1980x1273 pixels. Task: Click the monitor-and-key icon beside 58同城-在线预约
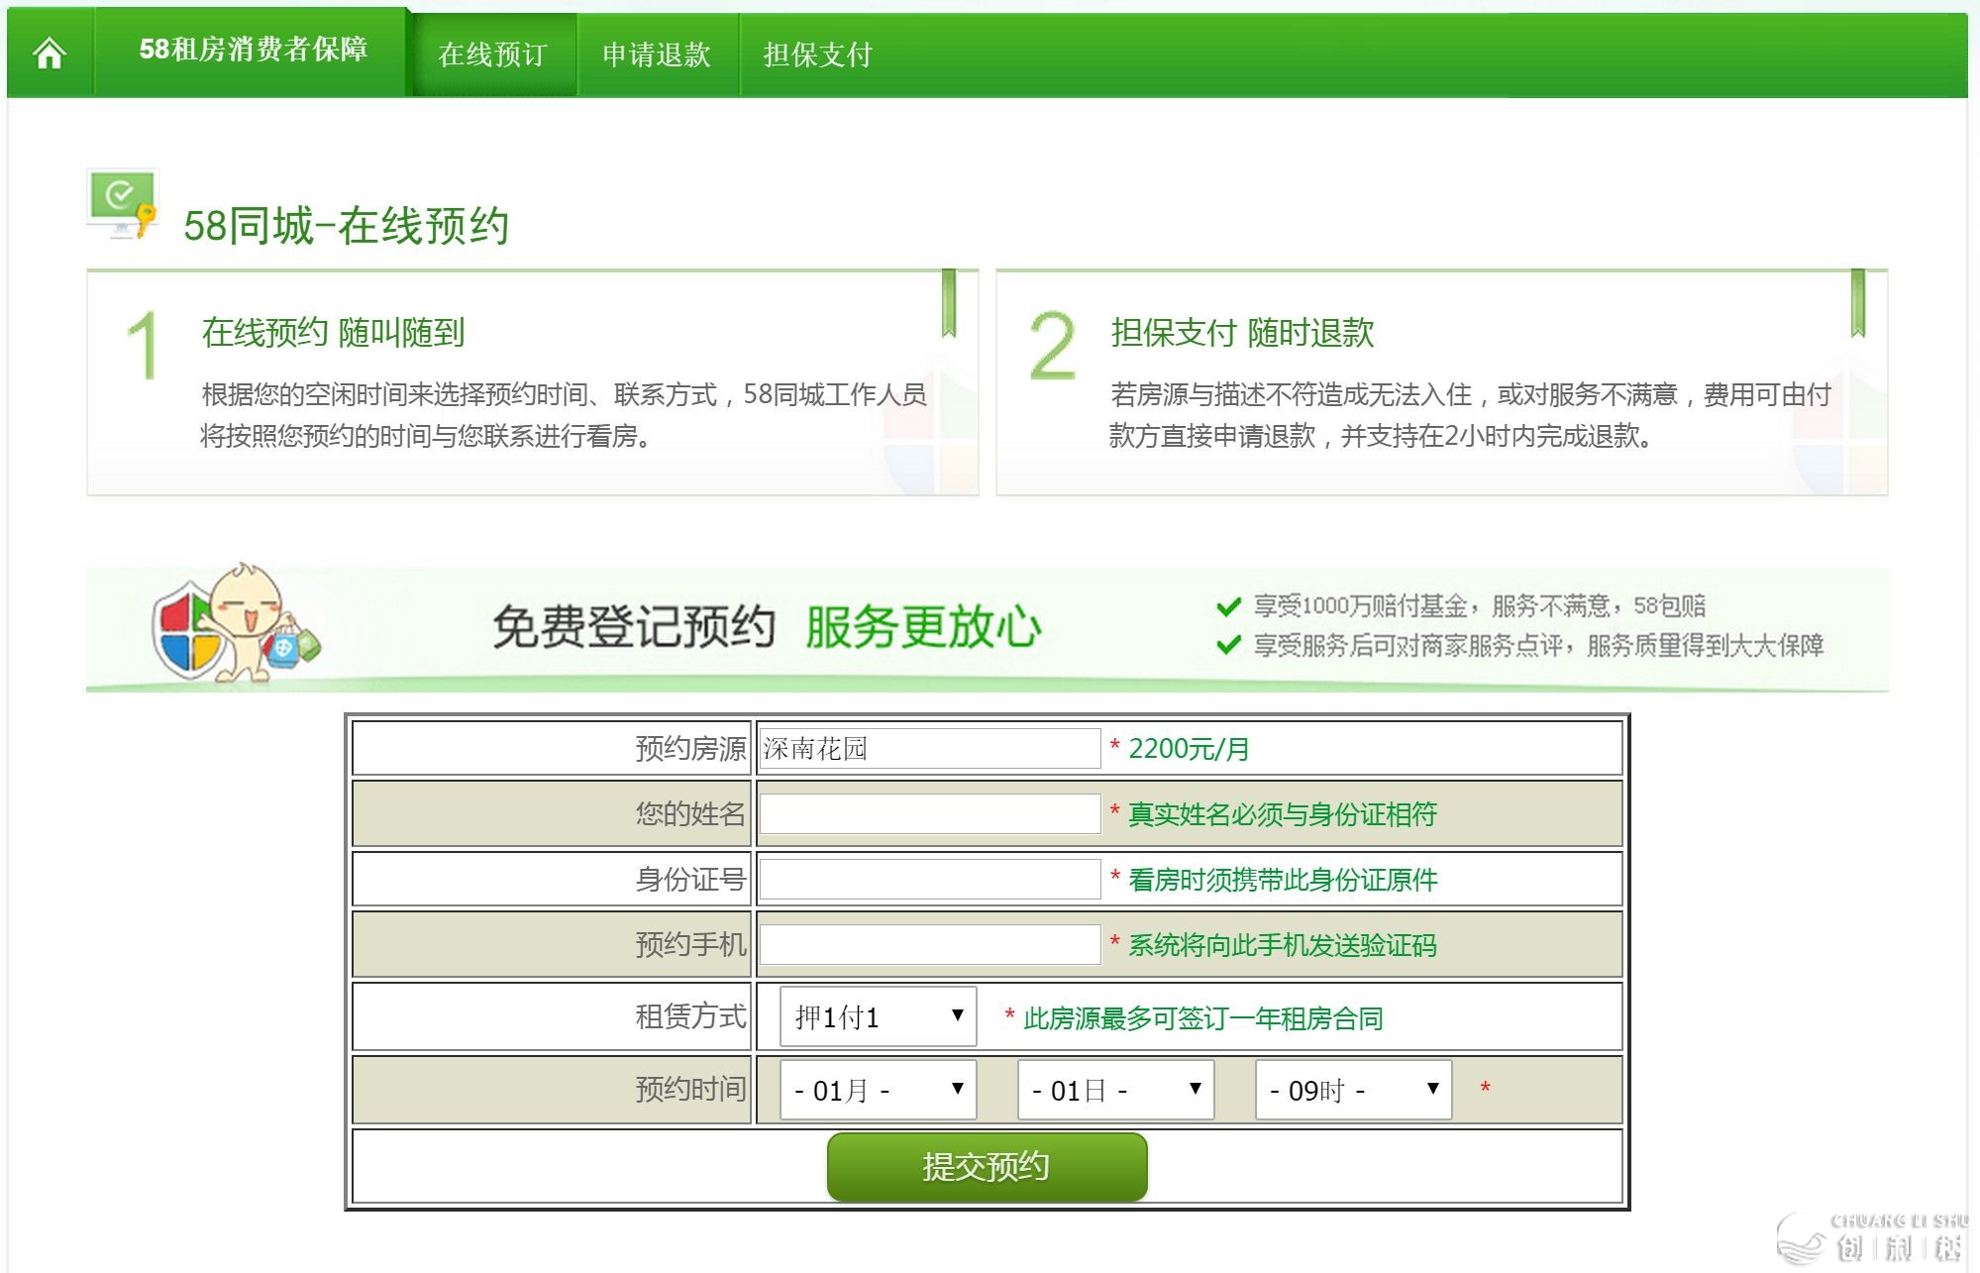click(x=123, y=204)
